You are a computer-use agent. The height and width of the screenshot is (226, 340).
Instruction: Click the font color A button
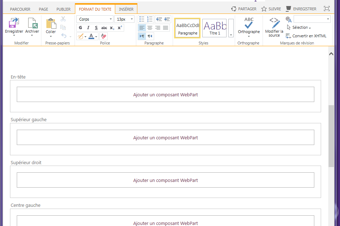[91, 36]
